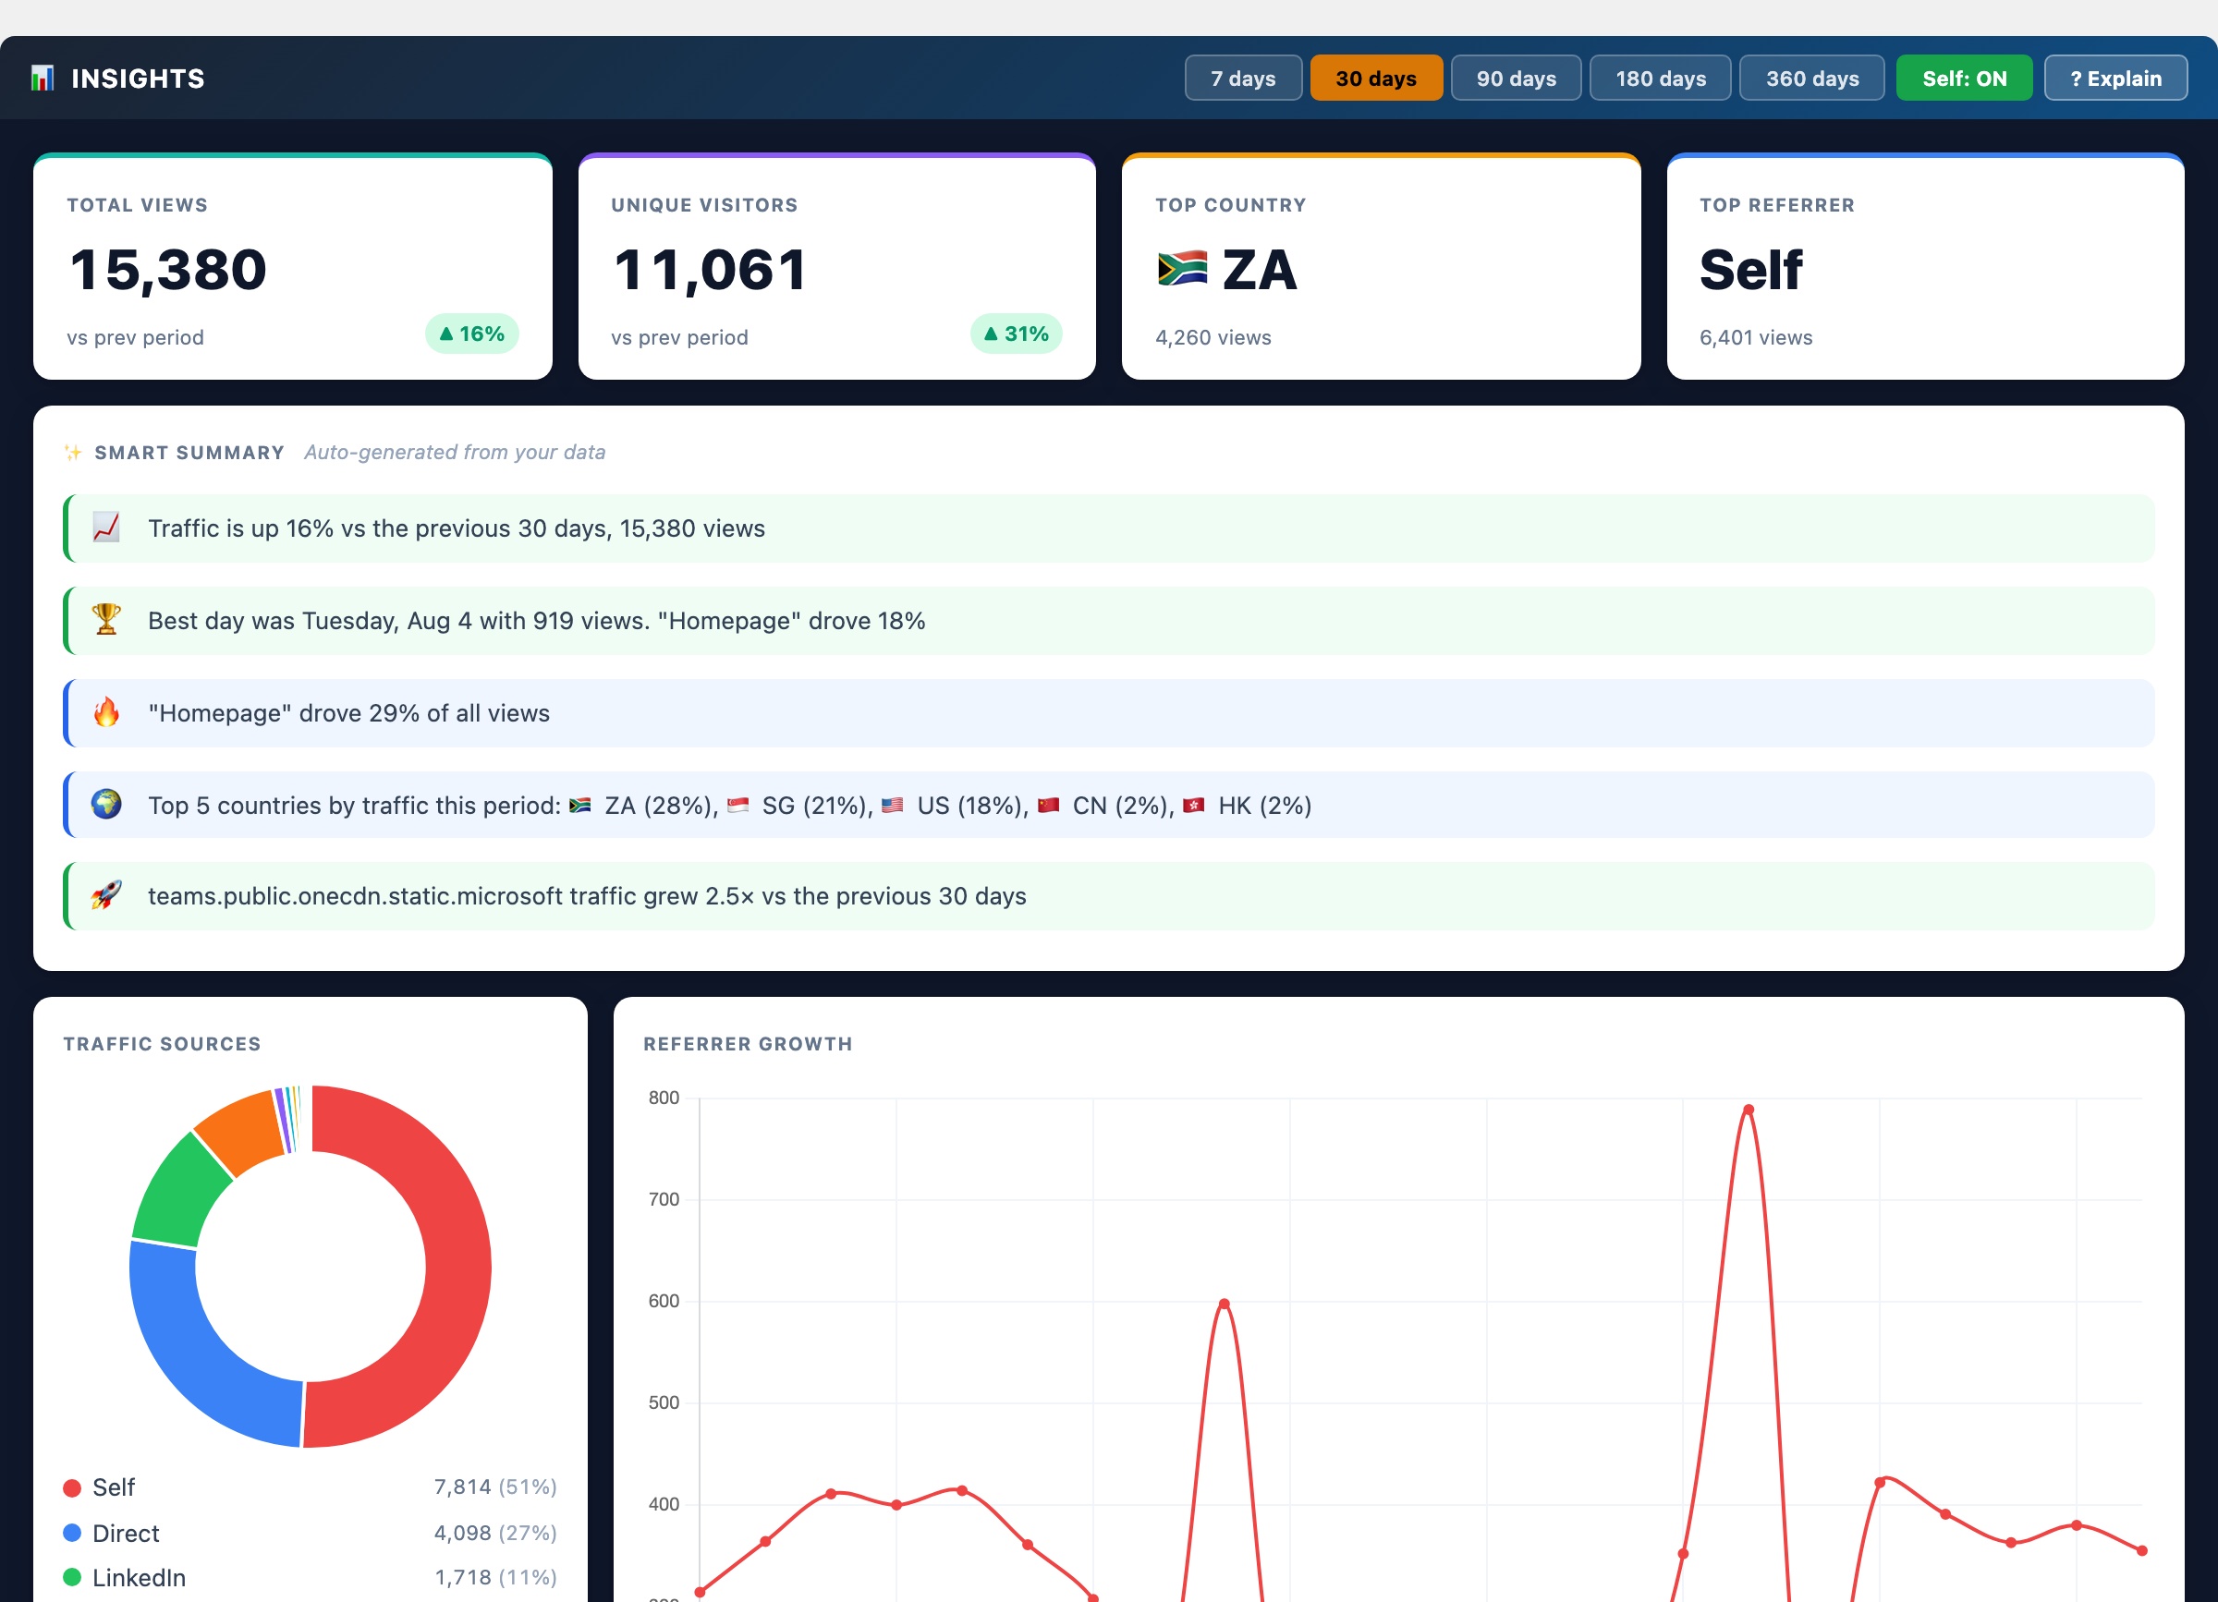Viewport: 2218px width, 1602px height.
Task: Click the 30 days active range button
Action: click(1376, 79)
